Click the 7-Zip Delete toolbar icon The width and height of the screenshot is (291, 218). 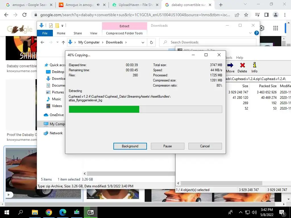(x=242, y=65)
